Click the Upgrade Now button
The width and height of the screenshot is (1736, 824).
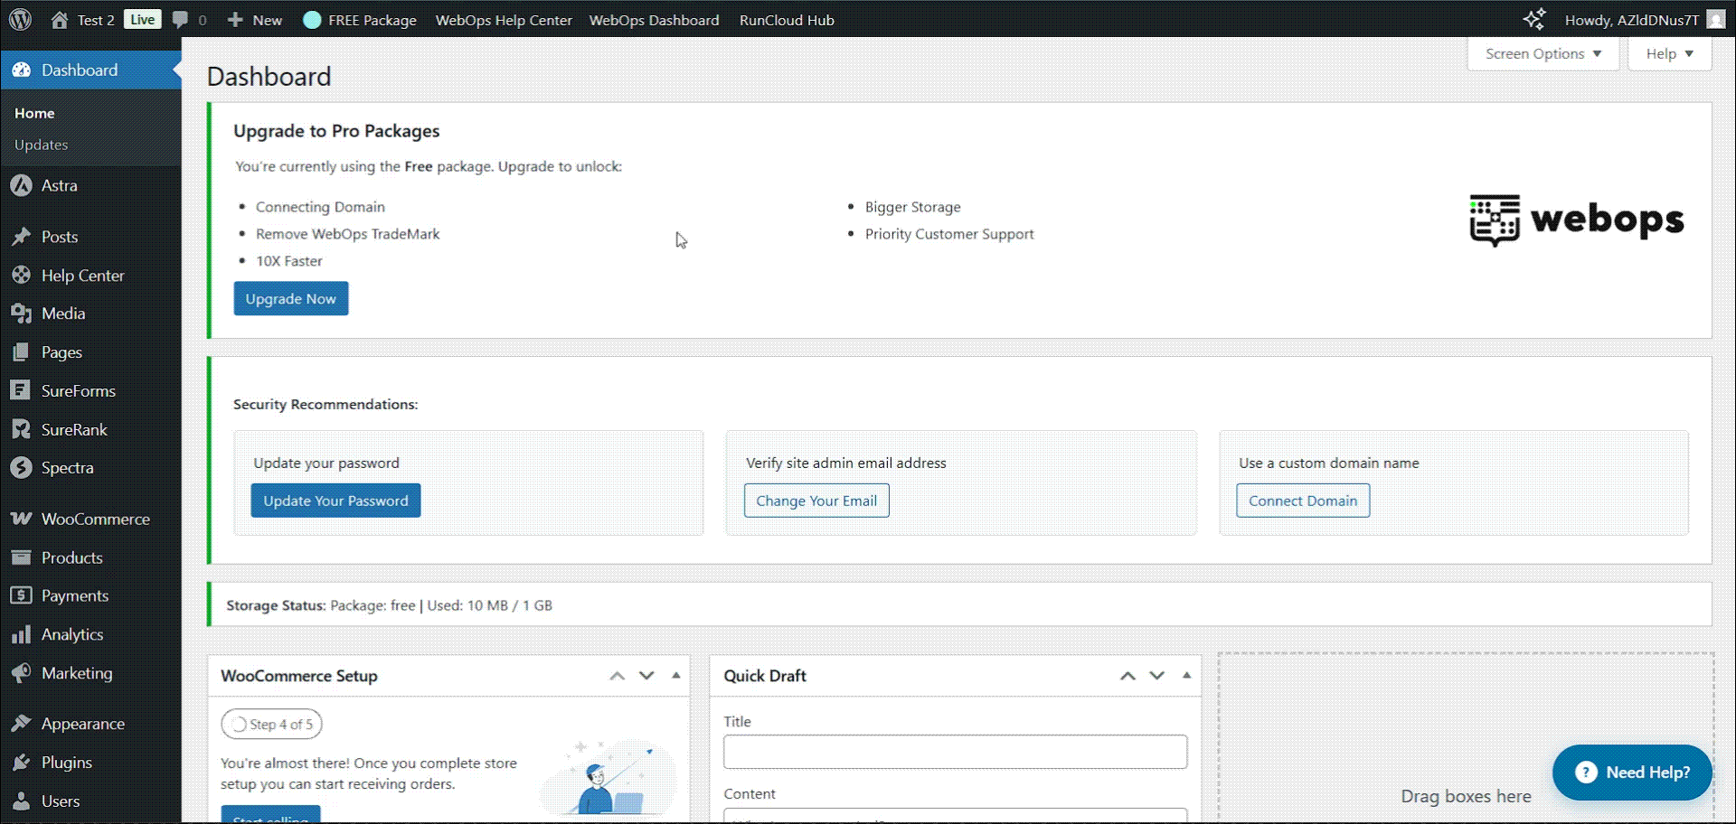[290, 299]
